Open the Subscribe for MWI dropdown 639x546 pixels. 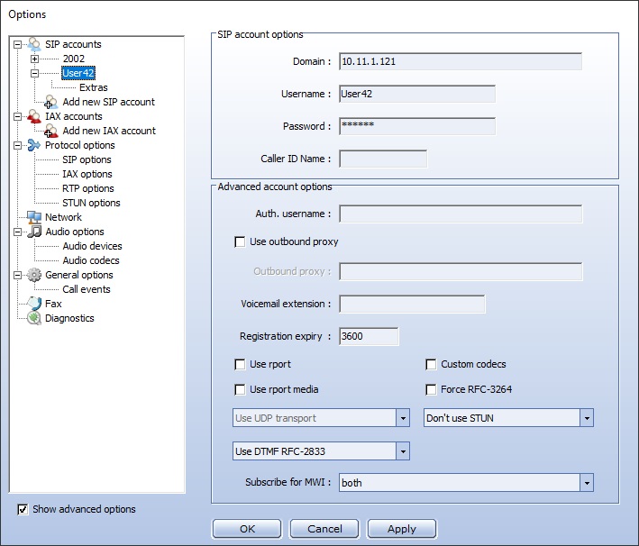tap(587, 483)
